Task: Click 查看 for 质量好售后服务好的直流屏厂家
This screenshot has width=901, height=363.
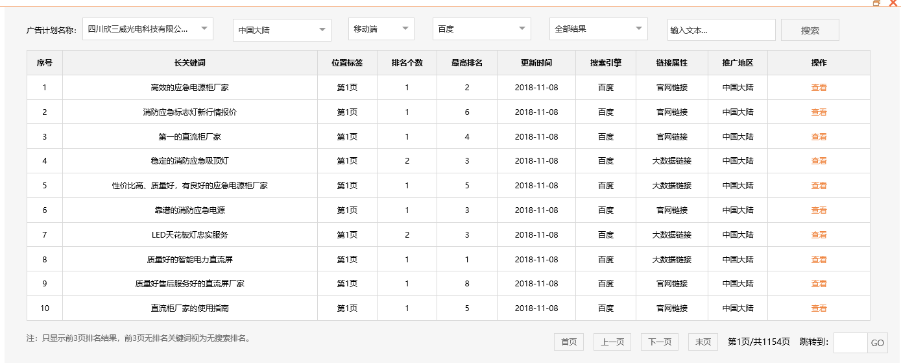Action: (819, 284)
